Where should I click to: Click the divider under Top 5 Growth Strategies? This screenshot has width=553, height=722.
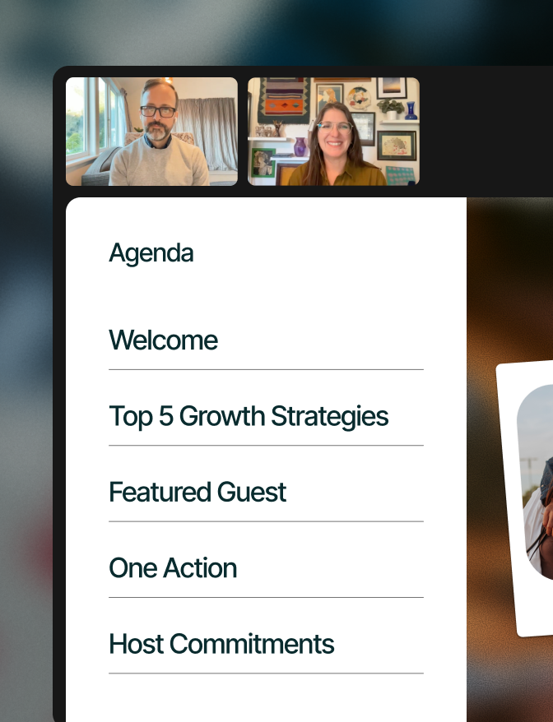pos(266,445)
